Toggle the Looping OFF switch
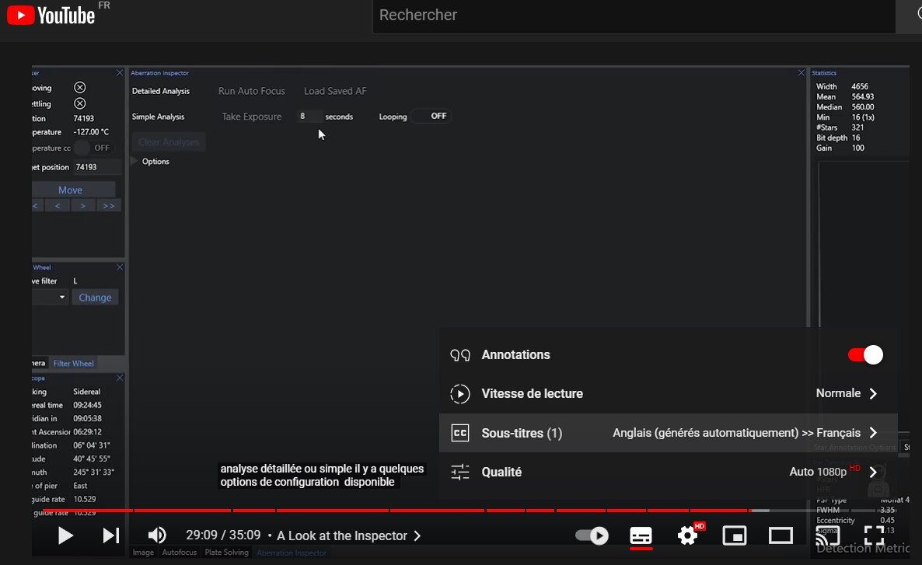The image size is (922, 565). 431,116
